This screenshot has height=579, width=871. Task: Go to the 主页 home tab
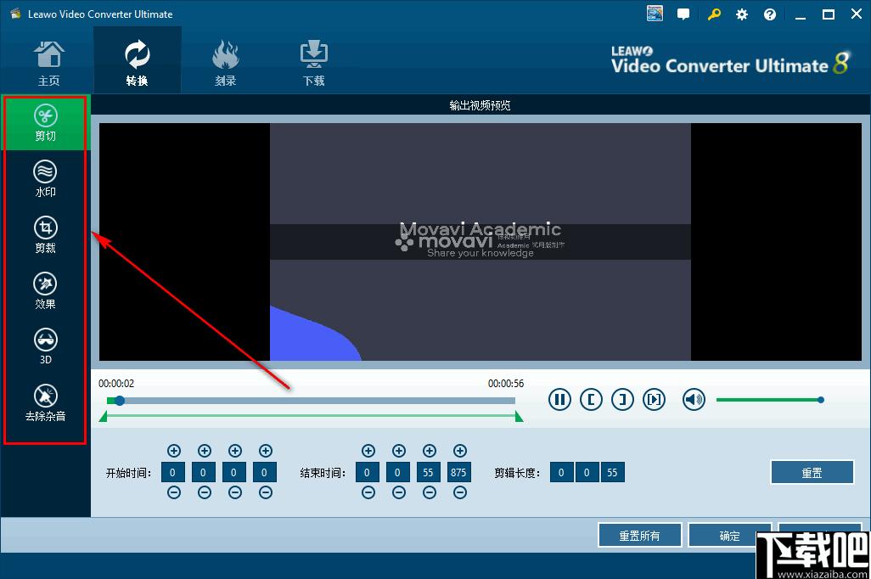point(49,64)
